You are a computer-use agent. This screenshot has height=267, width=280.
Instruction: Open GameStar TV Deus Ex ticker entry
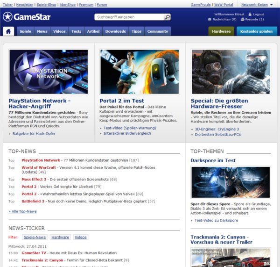click(x=69, y=253)
